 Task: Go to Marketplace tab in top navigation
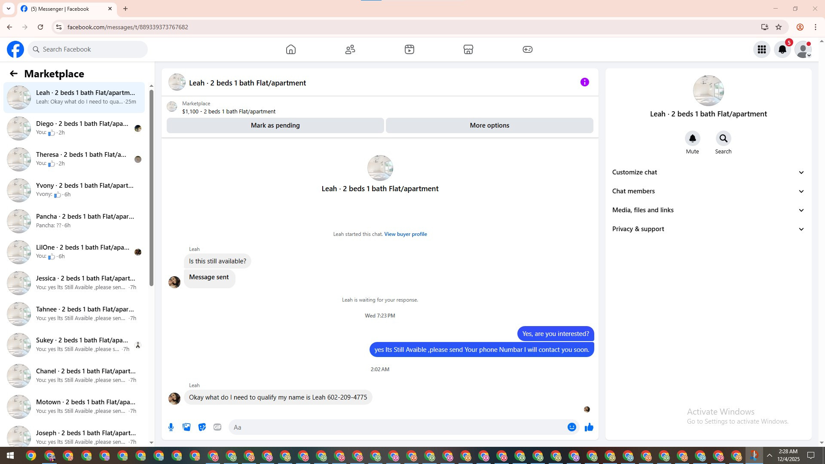pyautogui.click(x=468, y=49)
